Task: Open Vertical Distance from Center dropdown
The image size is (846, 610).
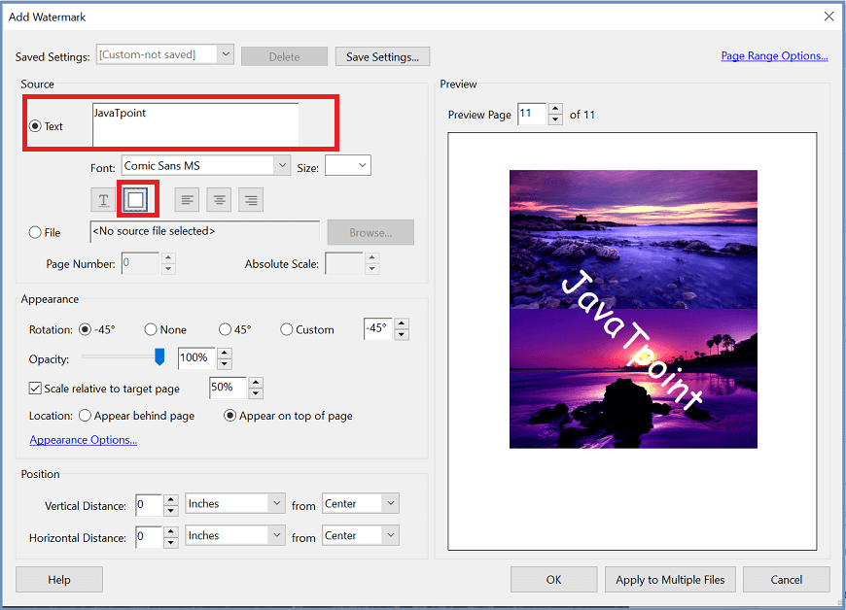Action: click(390, 503)
